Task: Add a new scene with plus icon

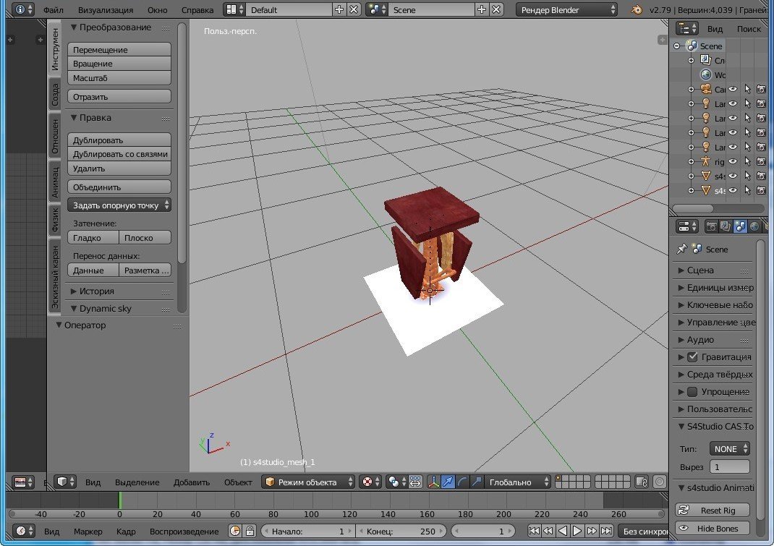Action: pyautogui.click(x=482, y=9)
